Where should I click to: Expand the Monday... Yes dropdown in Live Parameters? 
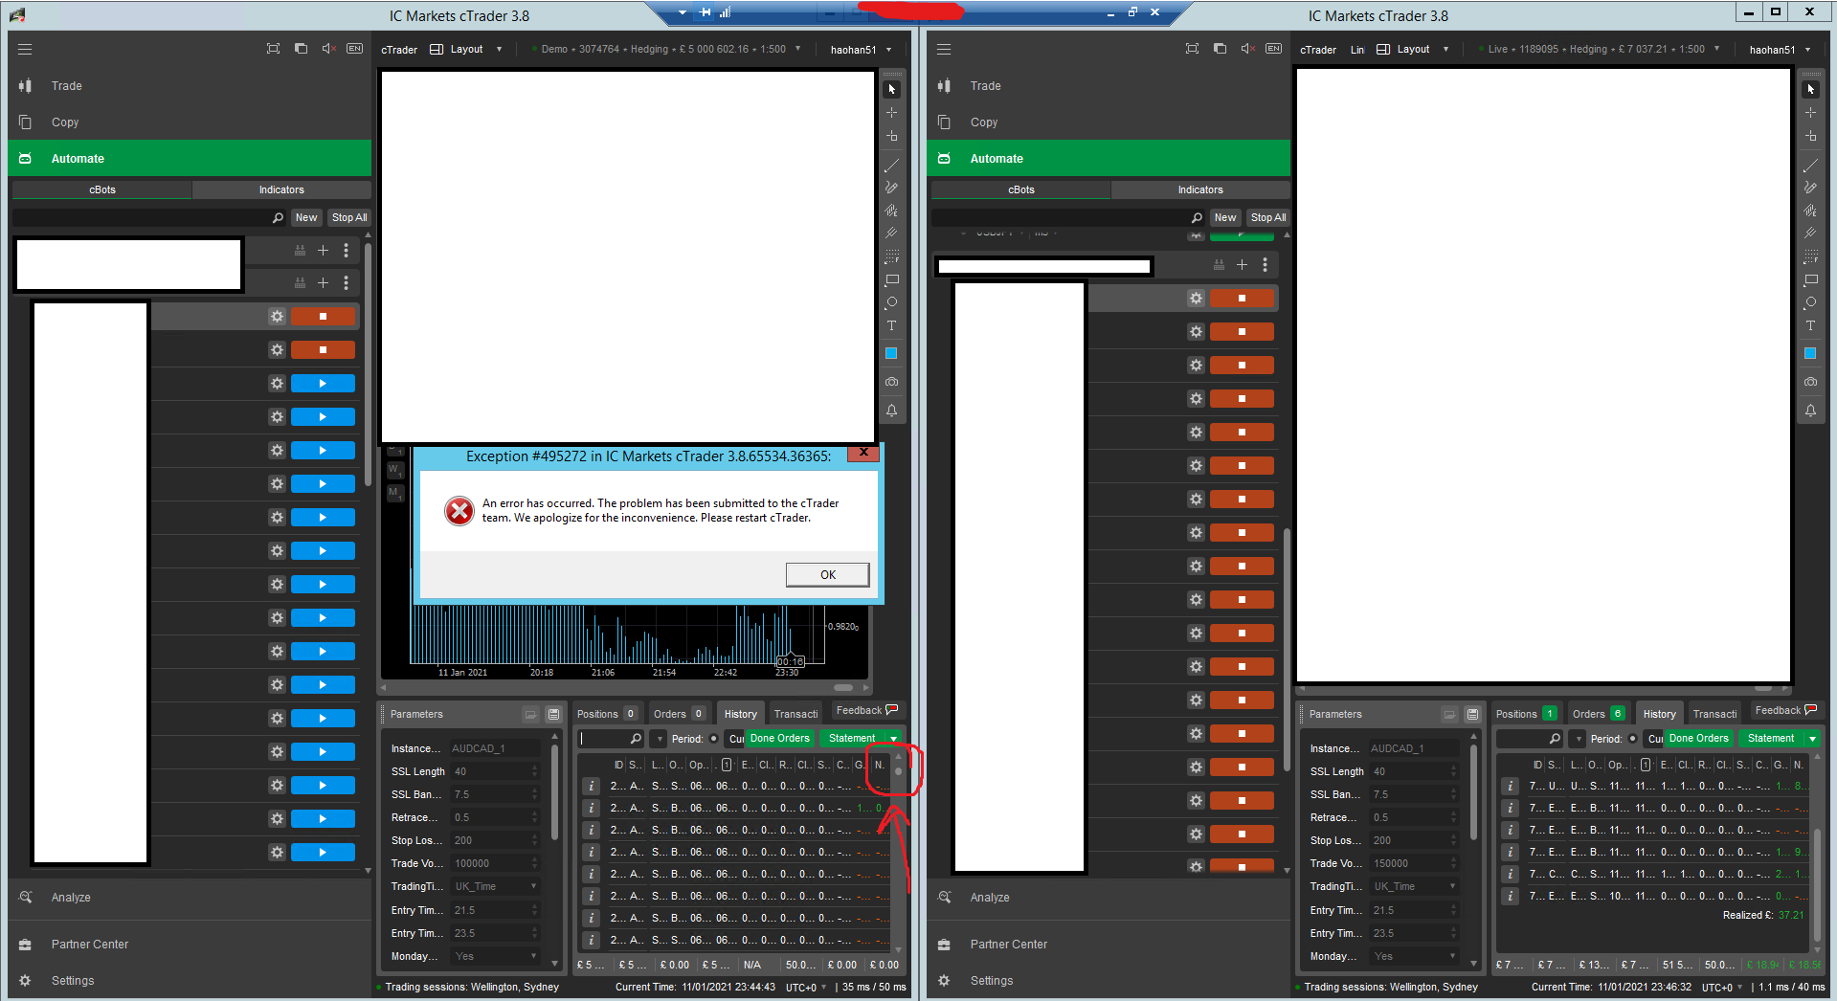1415,956
